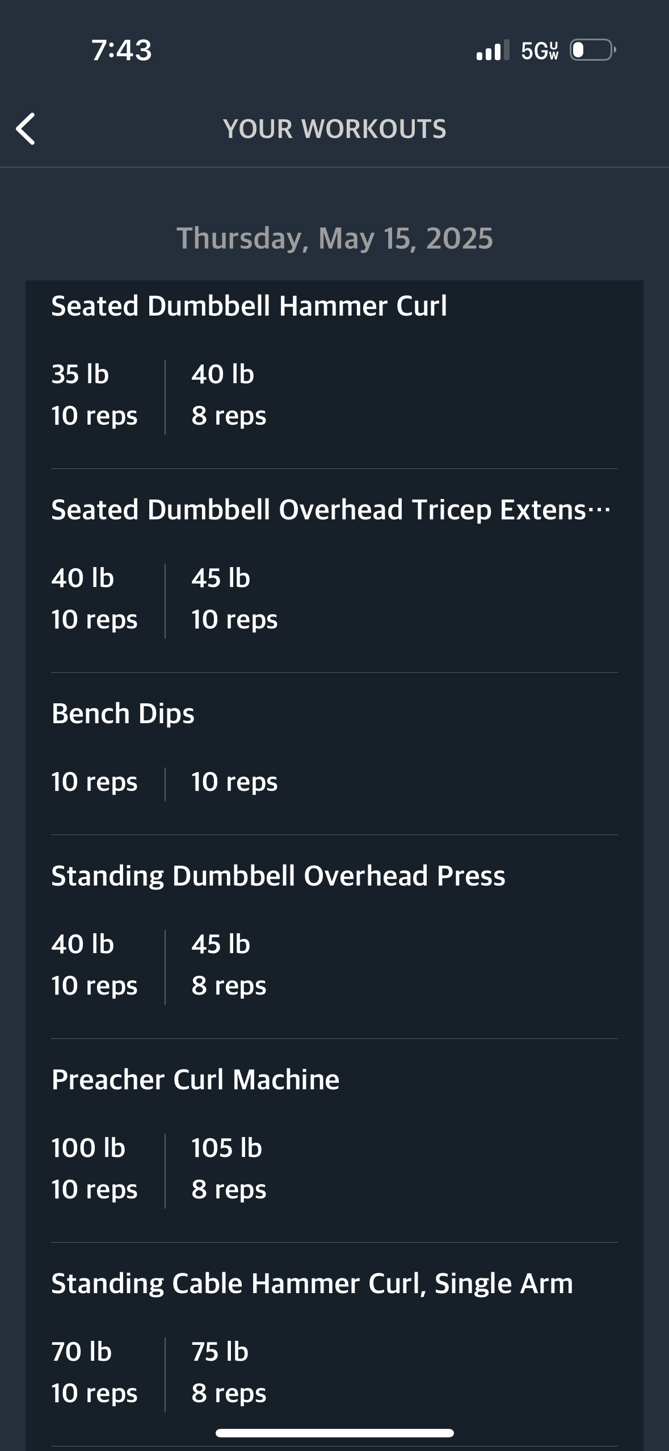Select second Bench Dips 10 reps set
669x1451 pixels.
click(x=234, y=782)
